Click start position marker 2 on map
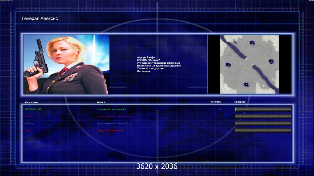The image size is (314, 176). point(252,43)
